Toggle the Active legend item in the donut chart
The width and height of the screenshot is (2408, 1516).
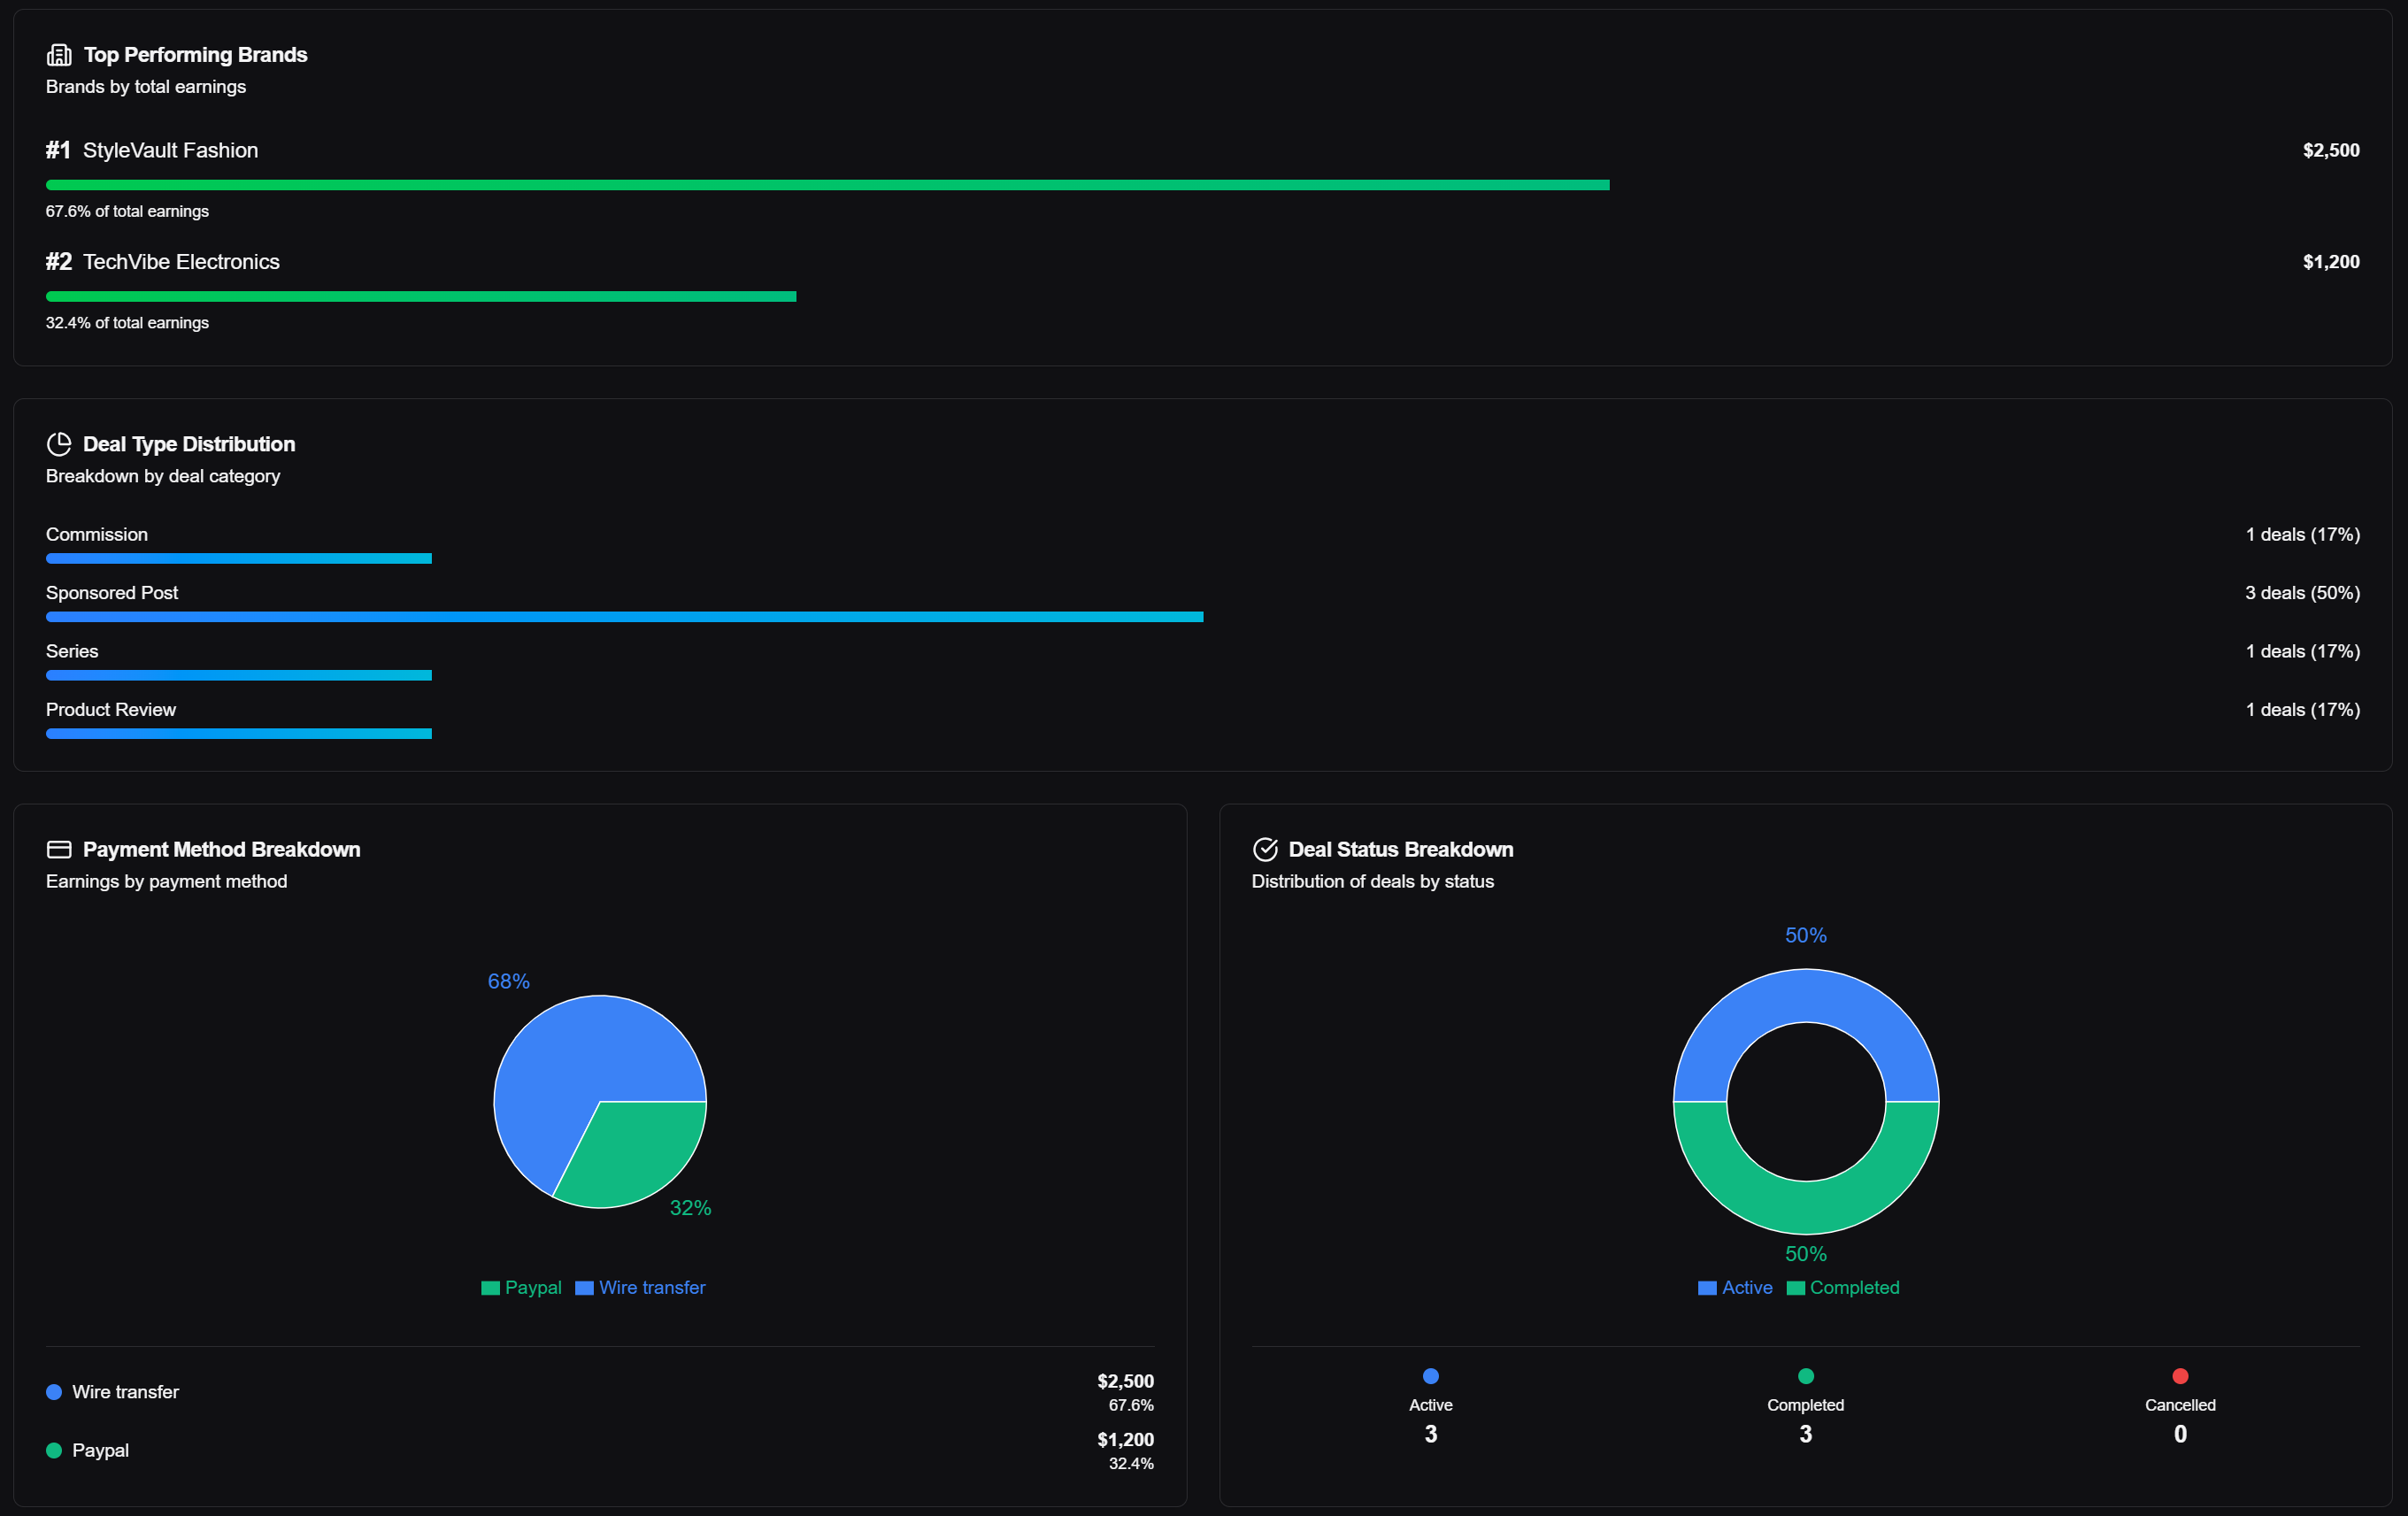pyautogui.click(x=1735, y=1288)
